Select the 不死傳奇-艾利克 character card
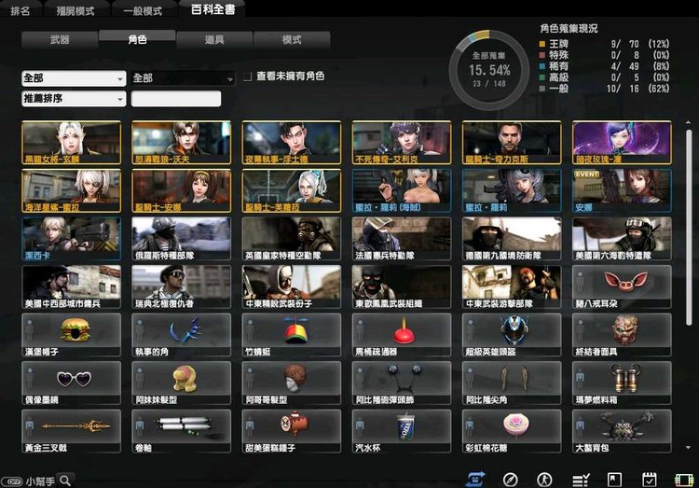699x488 pixels. pyautogui.click(x=402, y=143)
